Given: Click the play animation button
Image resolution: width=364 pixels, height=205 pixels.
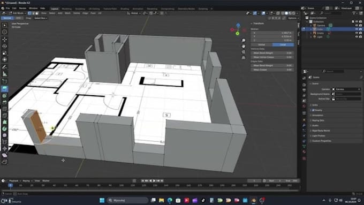Looking at the screenshot, I should point(154,181).
